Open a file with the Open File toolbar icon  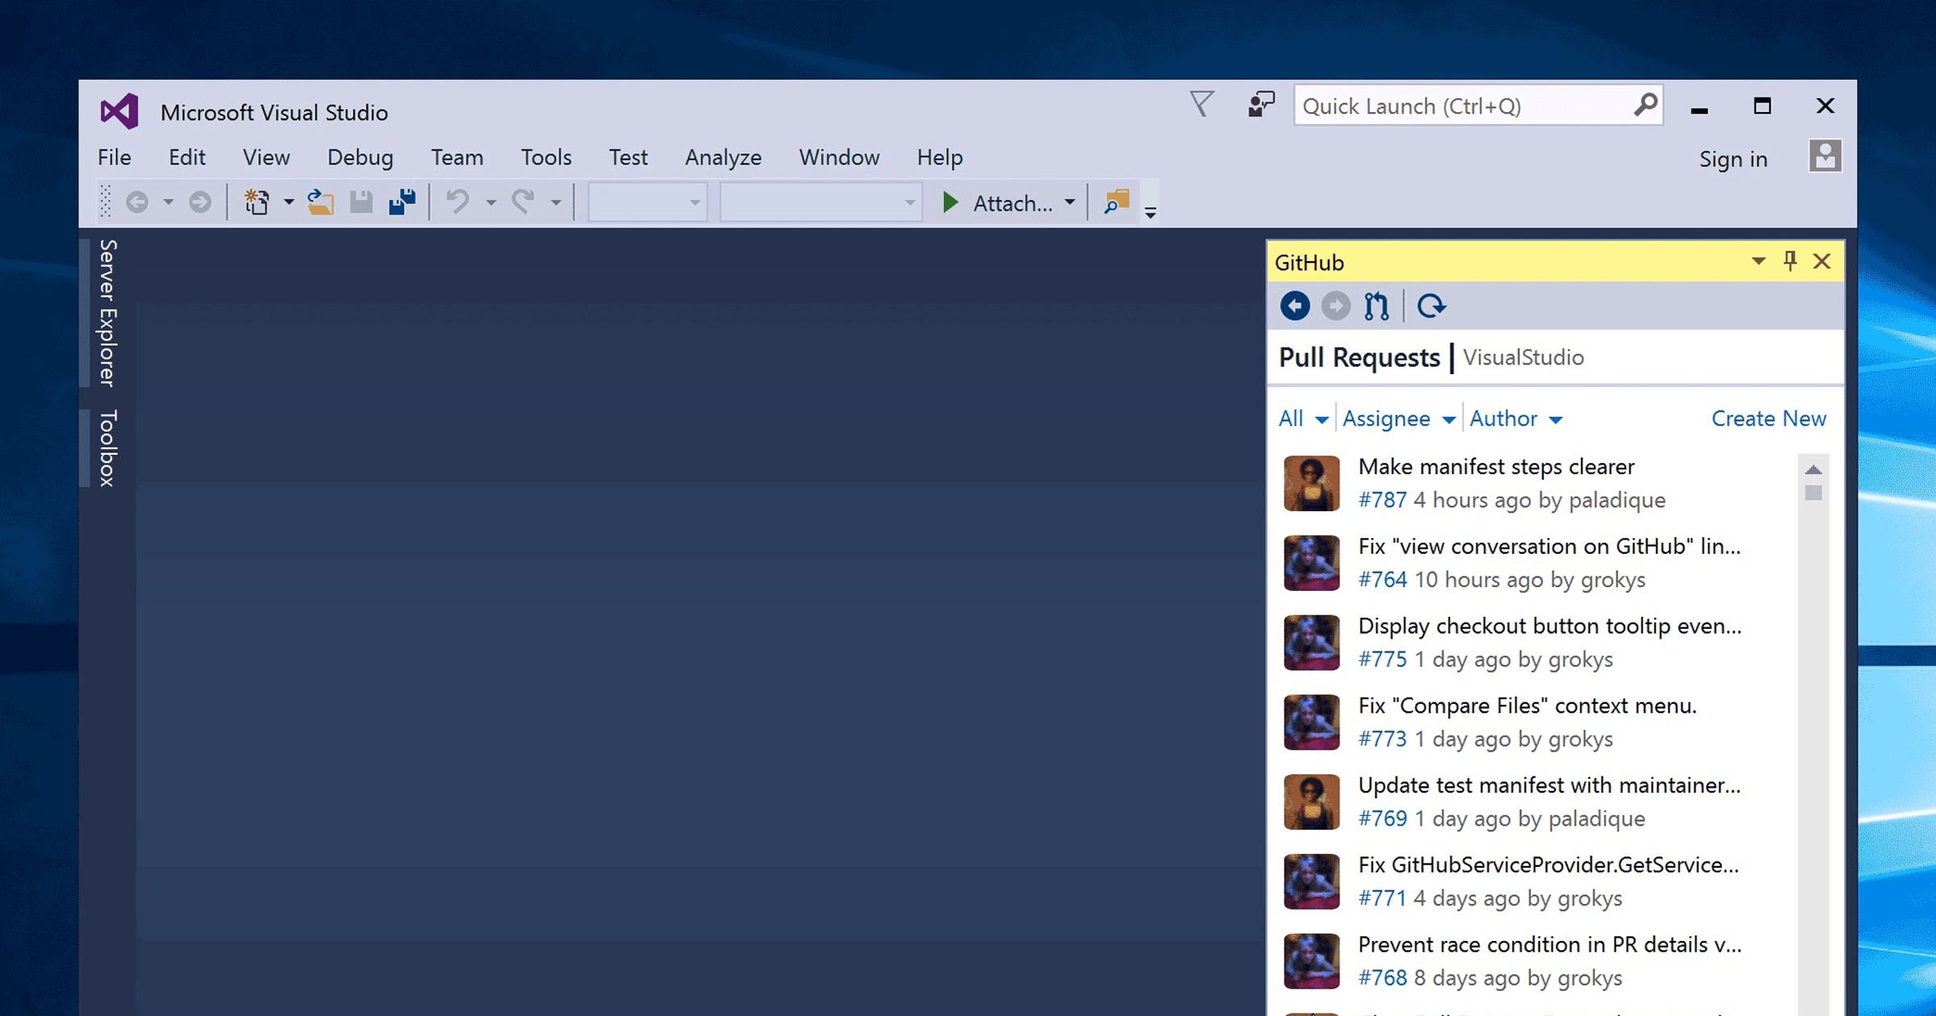[319, 202]
